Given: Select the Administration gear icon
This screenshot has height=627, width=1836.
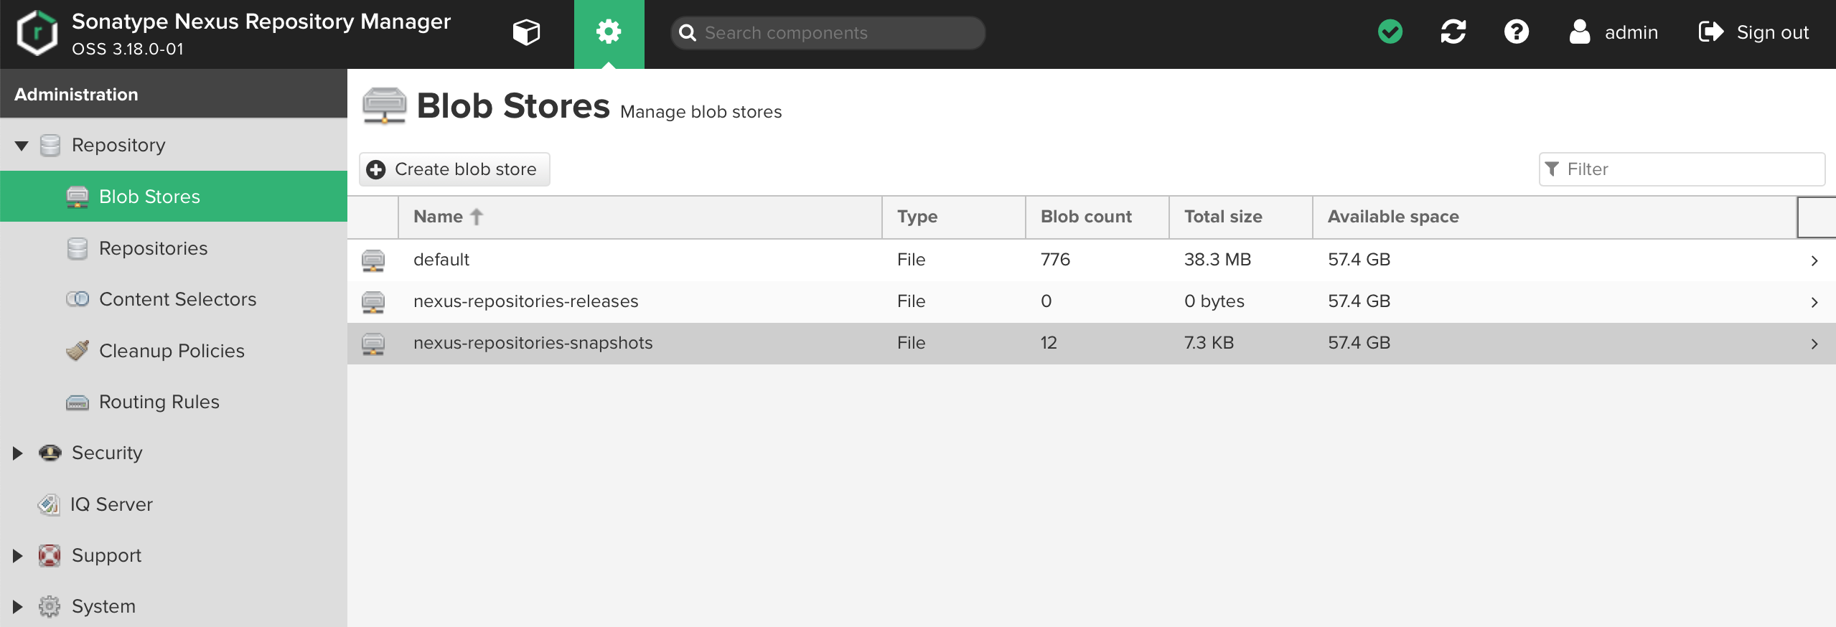Looking at the screenshot, I should [609, 32].
